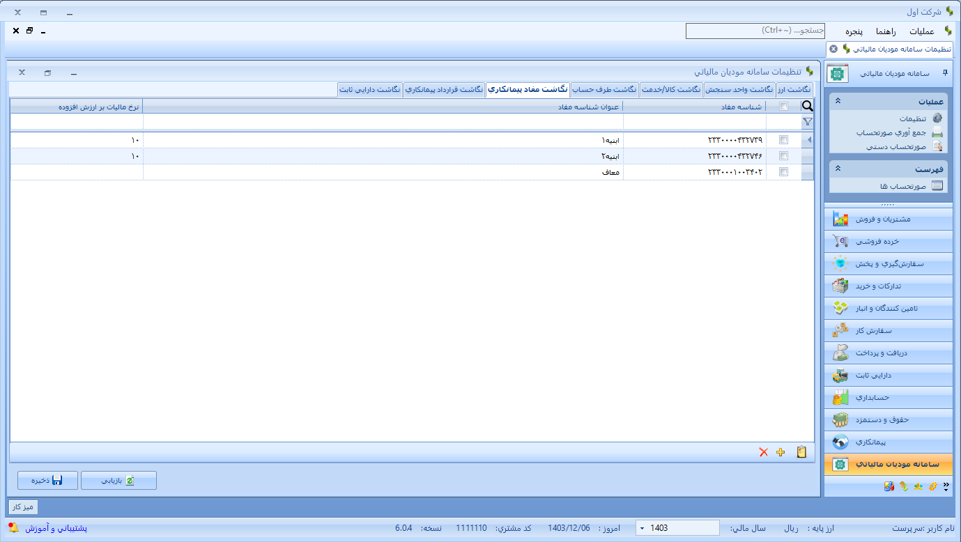Open صورتحساب دستی document item
The width and height of the screenshot is (961, 542).
coord(905,146)
